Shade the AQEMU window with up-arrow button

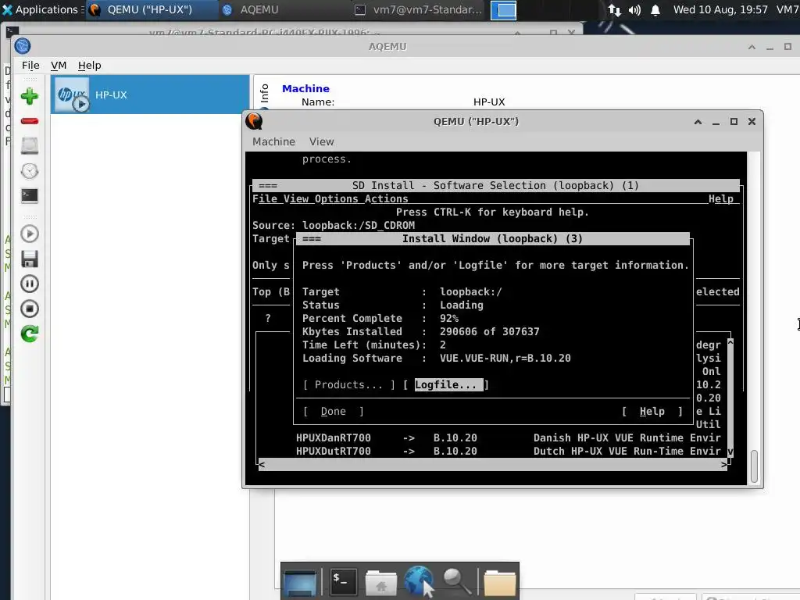point(752,47)
